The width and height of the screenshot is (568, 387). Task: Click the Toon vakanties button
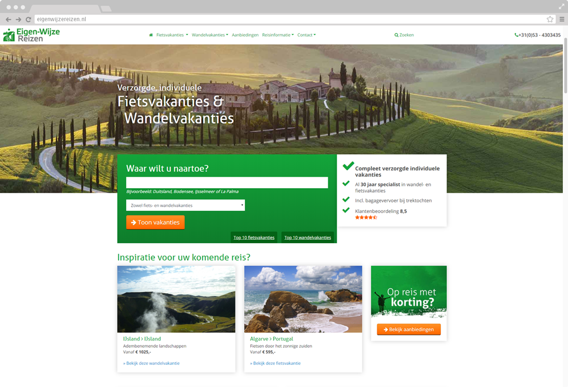tap(155, 222)
